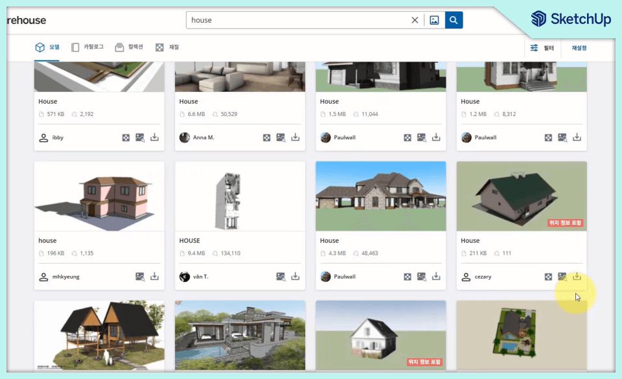Download Anna M.'s House model
The image size is (622, 379).
pyautogui.click(x=295, y=137)
